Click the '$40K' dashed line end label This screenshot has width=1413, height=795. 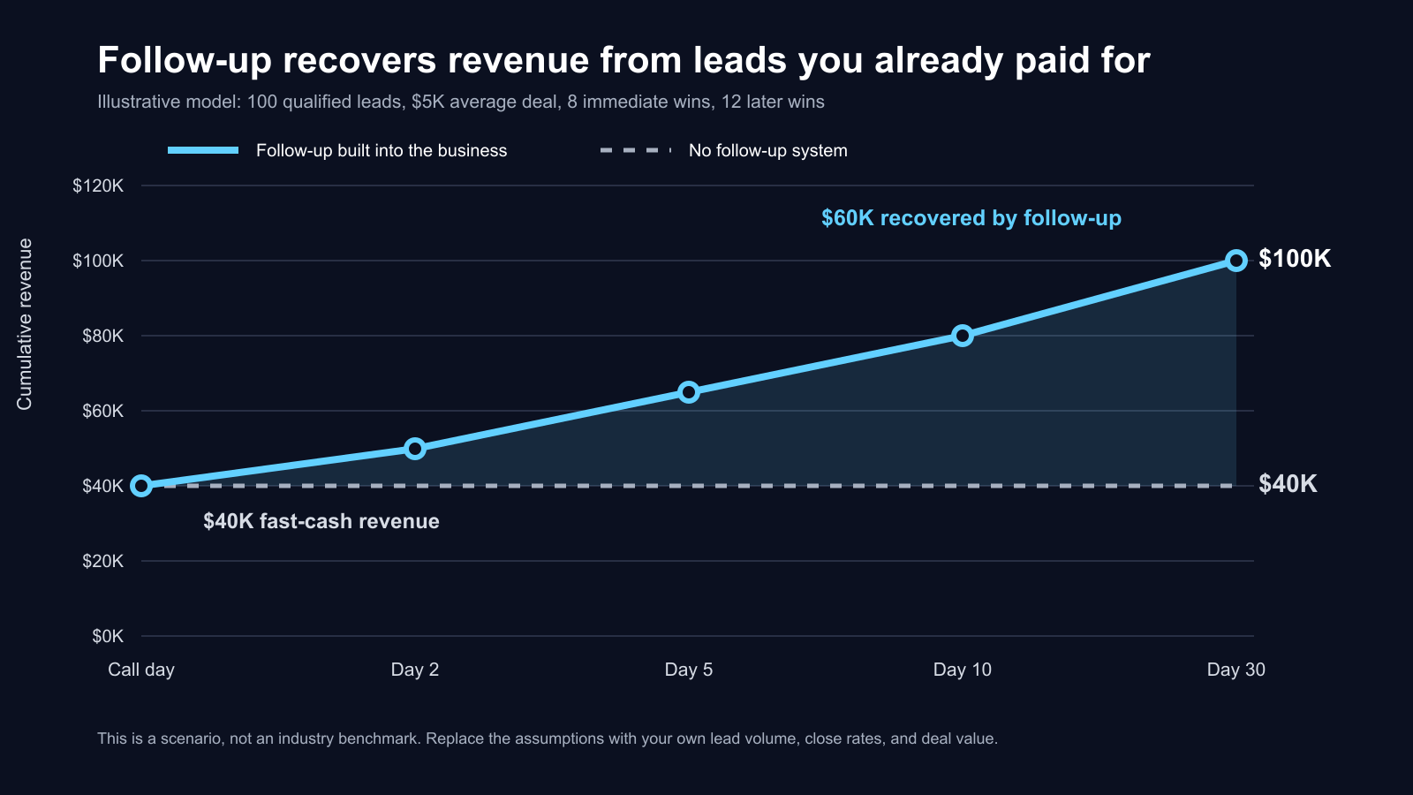(x=1288, y=484)
